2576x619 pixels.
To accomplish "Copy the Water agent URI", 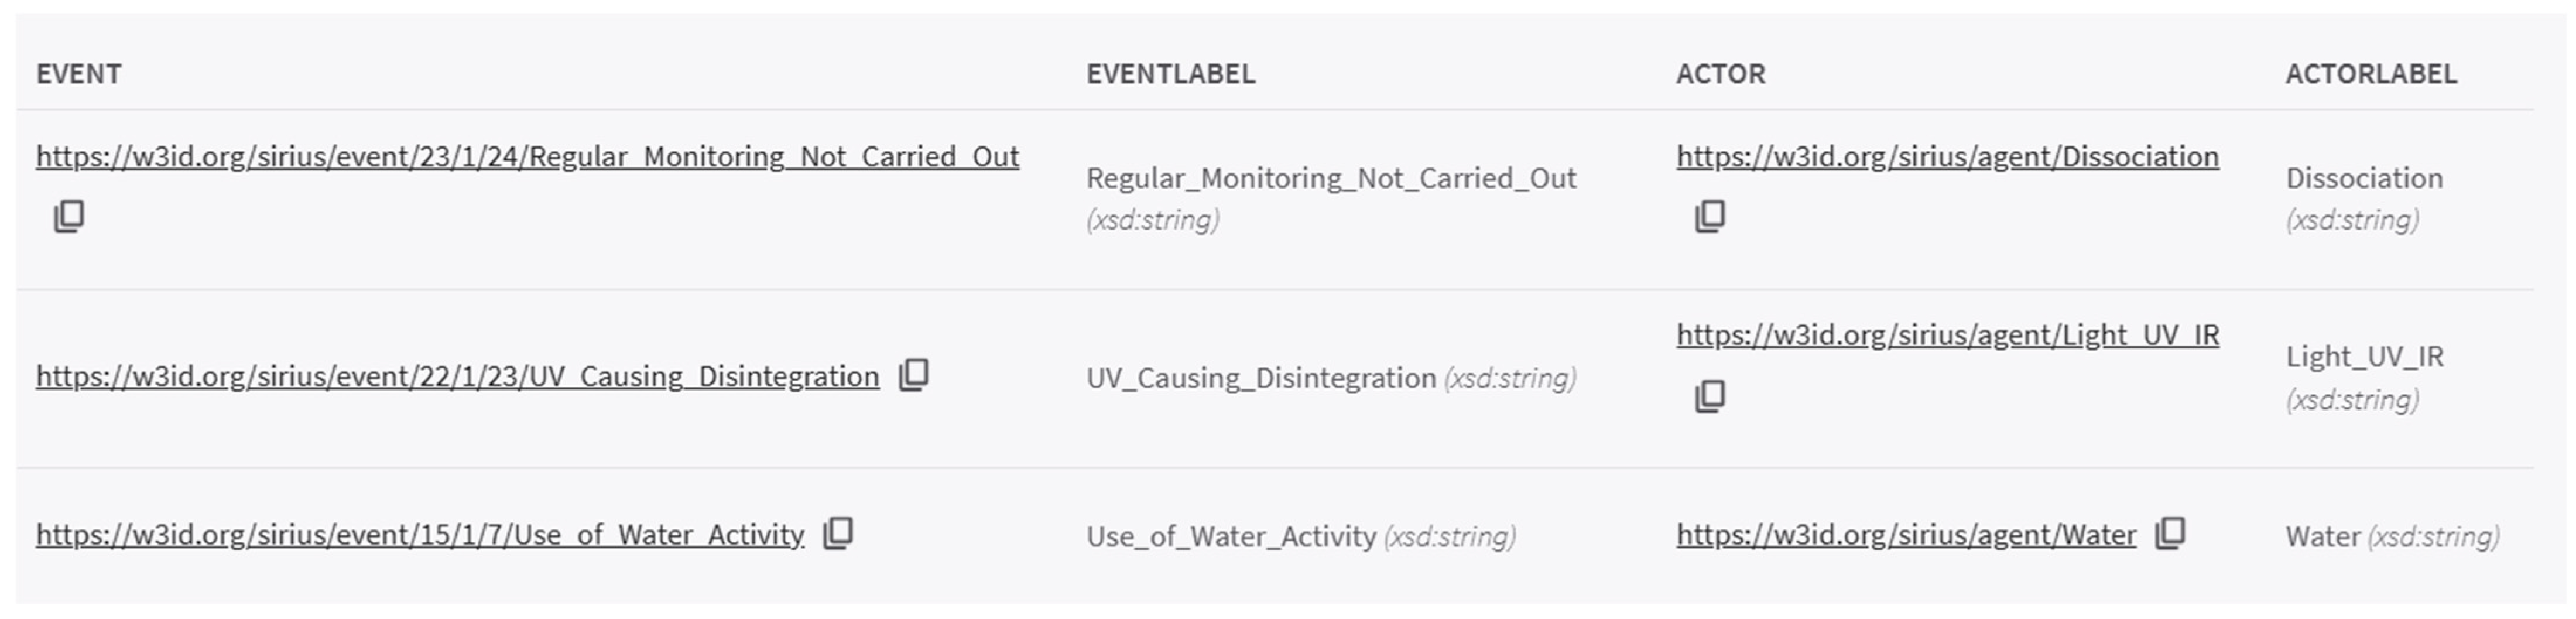I will coord(2170,533).
